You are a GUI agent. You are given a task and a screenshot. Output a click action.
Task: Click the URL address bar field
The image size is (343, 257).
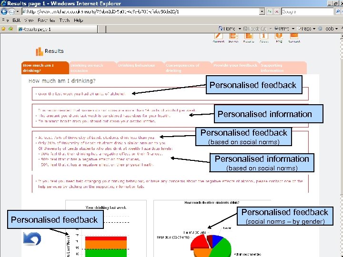pos(141,11)
